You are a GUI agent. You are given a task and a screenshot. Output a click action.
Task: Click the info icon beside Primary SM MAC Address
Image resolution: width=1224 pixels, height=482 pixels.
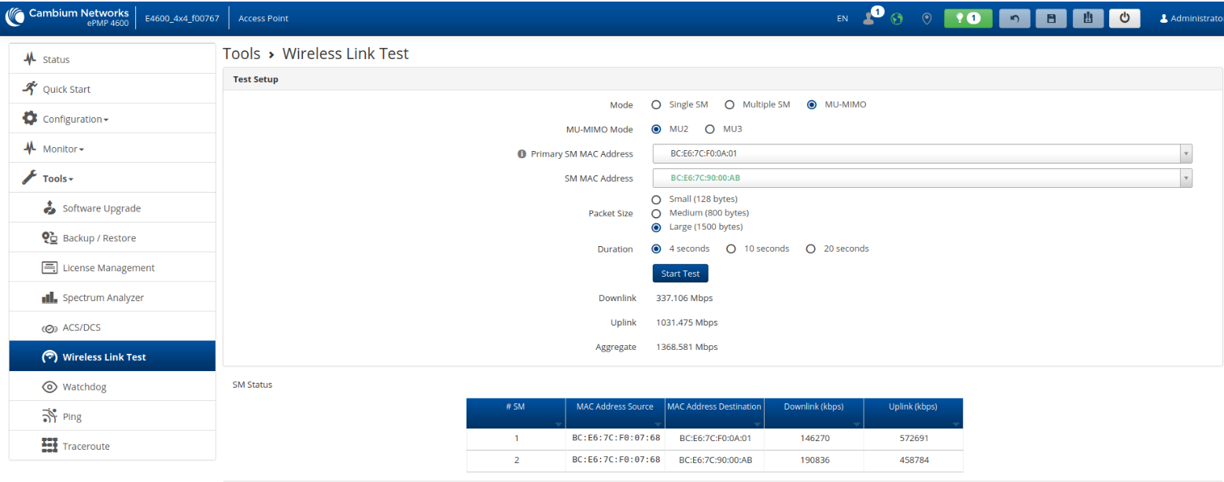tap(522, 154)
